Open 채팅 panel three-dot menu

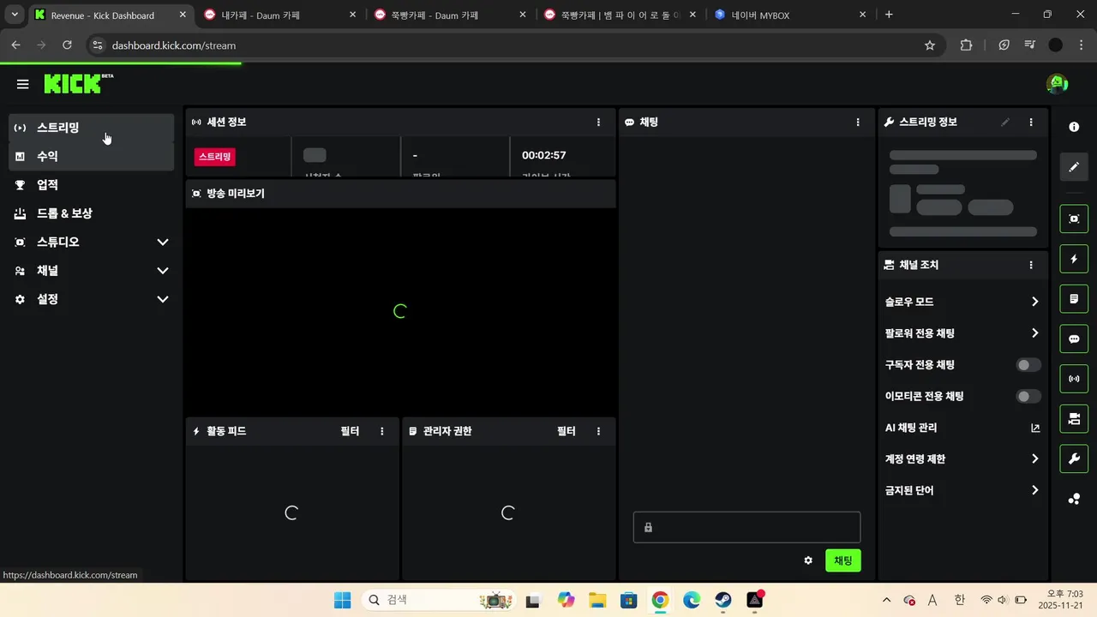[x=858, y=123]
